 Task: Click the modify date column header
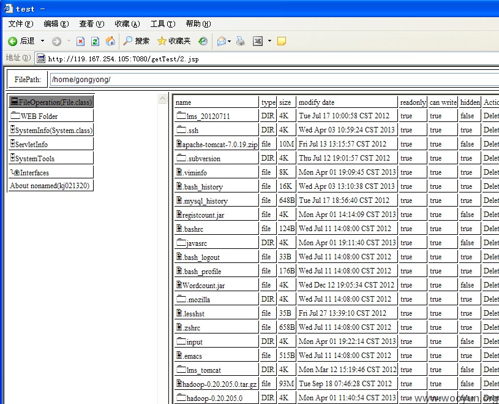[317, 102]
